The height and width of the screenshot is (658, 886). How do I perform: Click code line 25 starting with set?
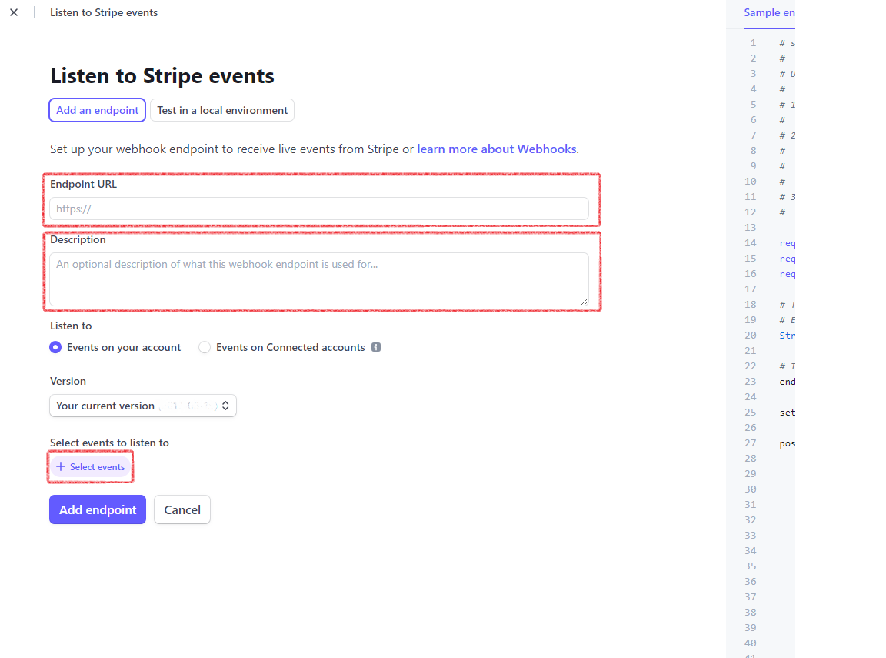click(x=787, y=412)
